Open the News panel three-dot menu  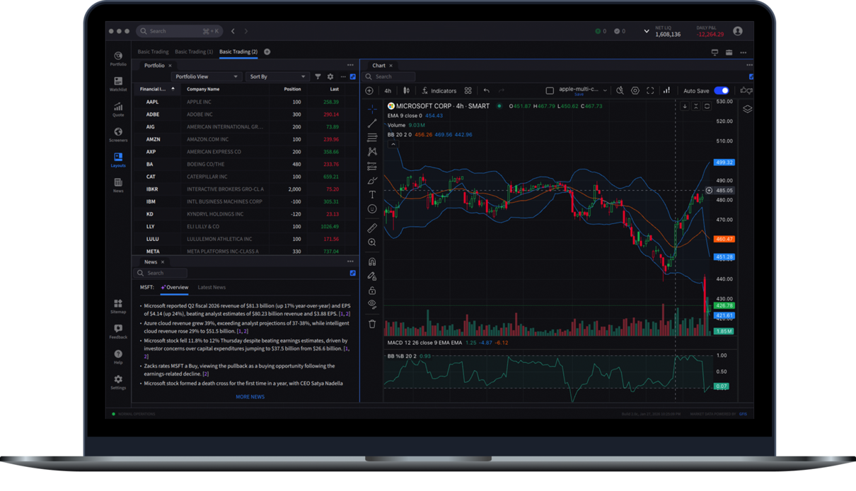click(x=350, y=261)
